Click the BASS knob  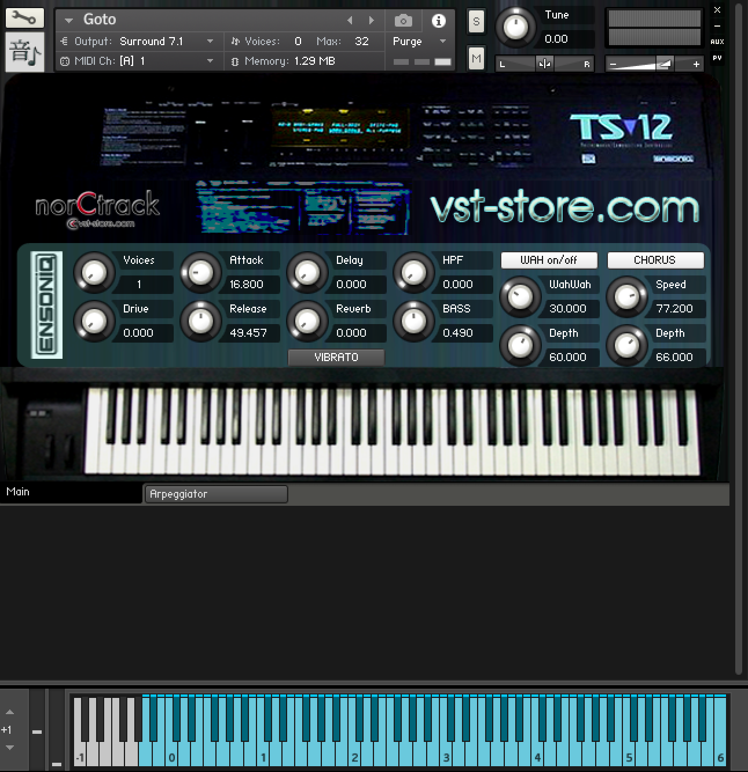pyautogui.click(x=414, y=321)
